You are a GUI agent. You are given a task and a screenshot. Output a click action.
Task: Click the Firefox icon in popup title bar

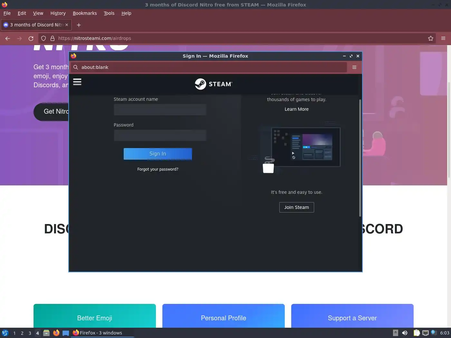(74, 56)
